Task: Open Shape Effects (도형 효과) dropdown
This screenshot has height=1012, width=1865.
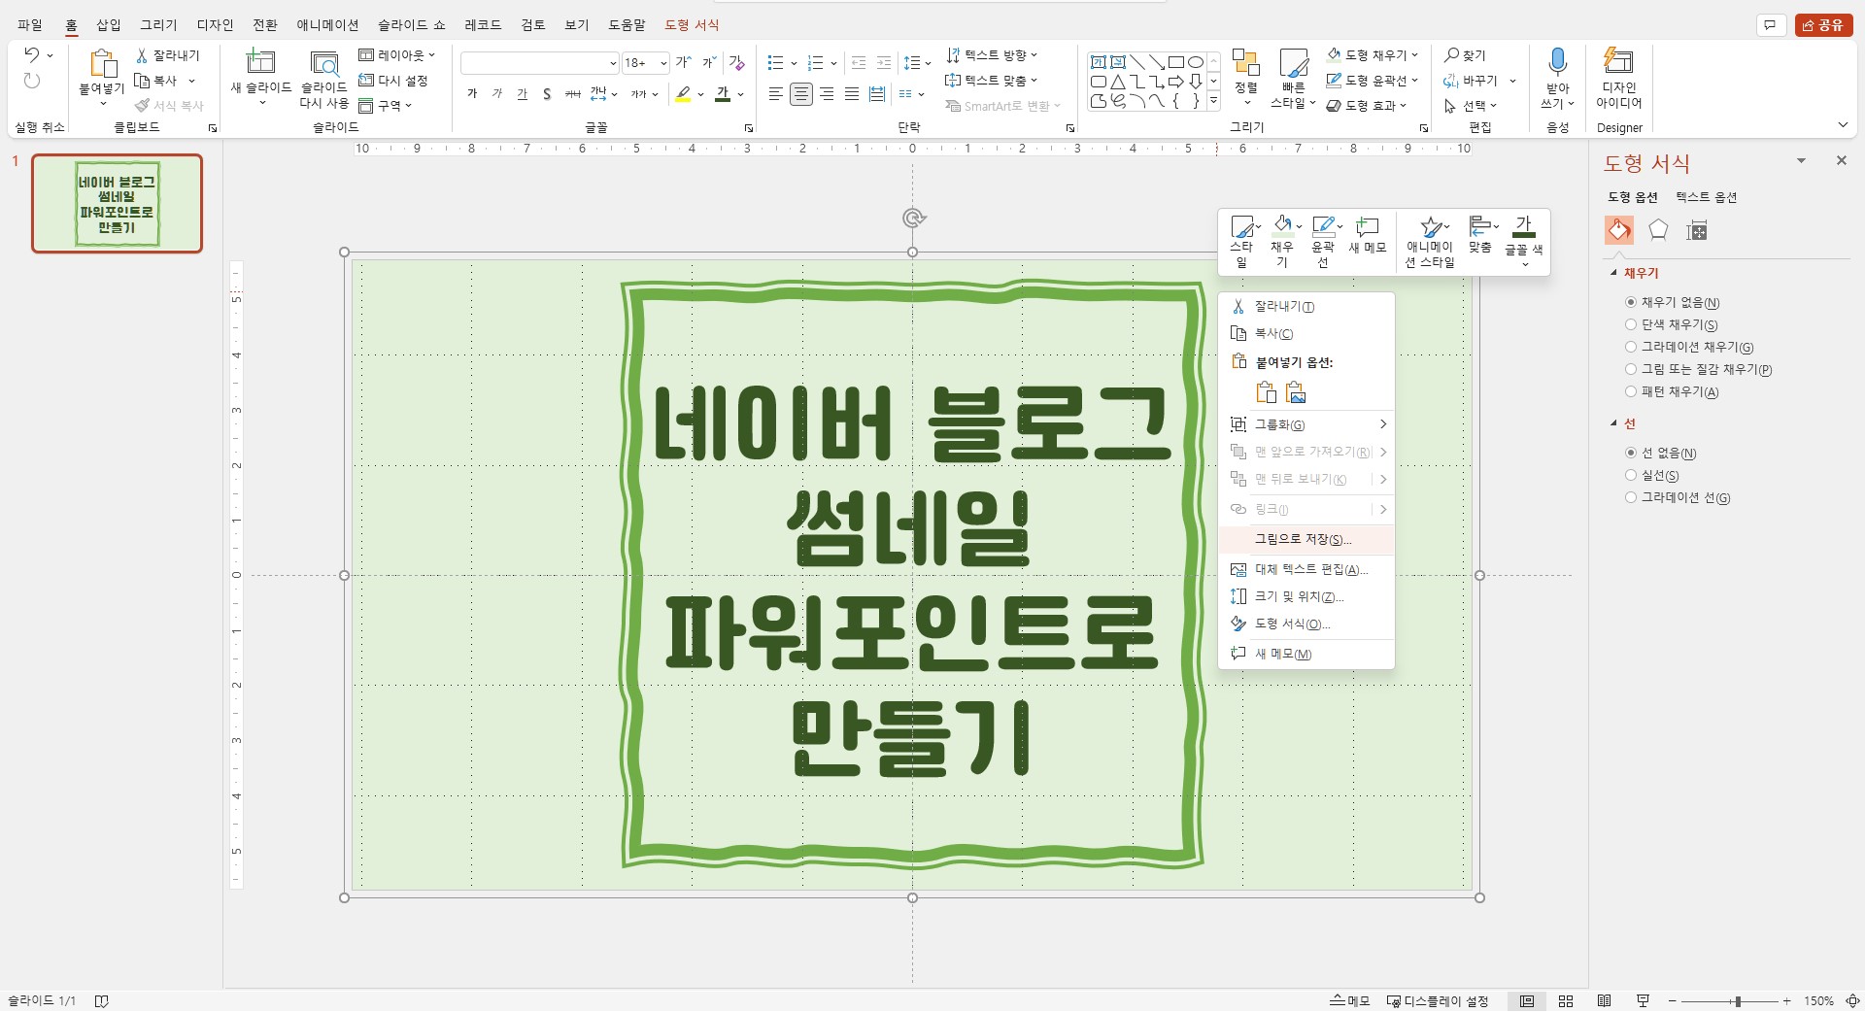Action: (1367, 105)
